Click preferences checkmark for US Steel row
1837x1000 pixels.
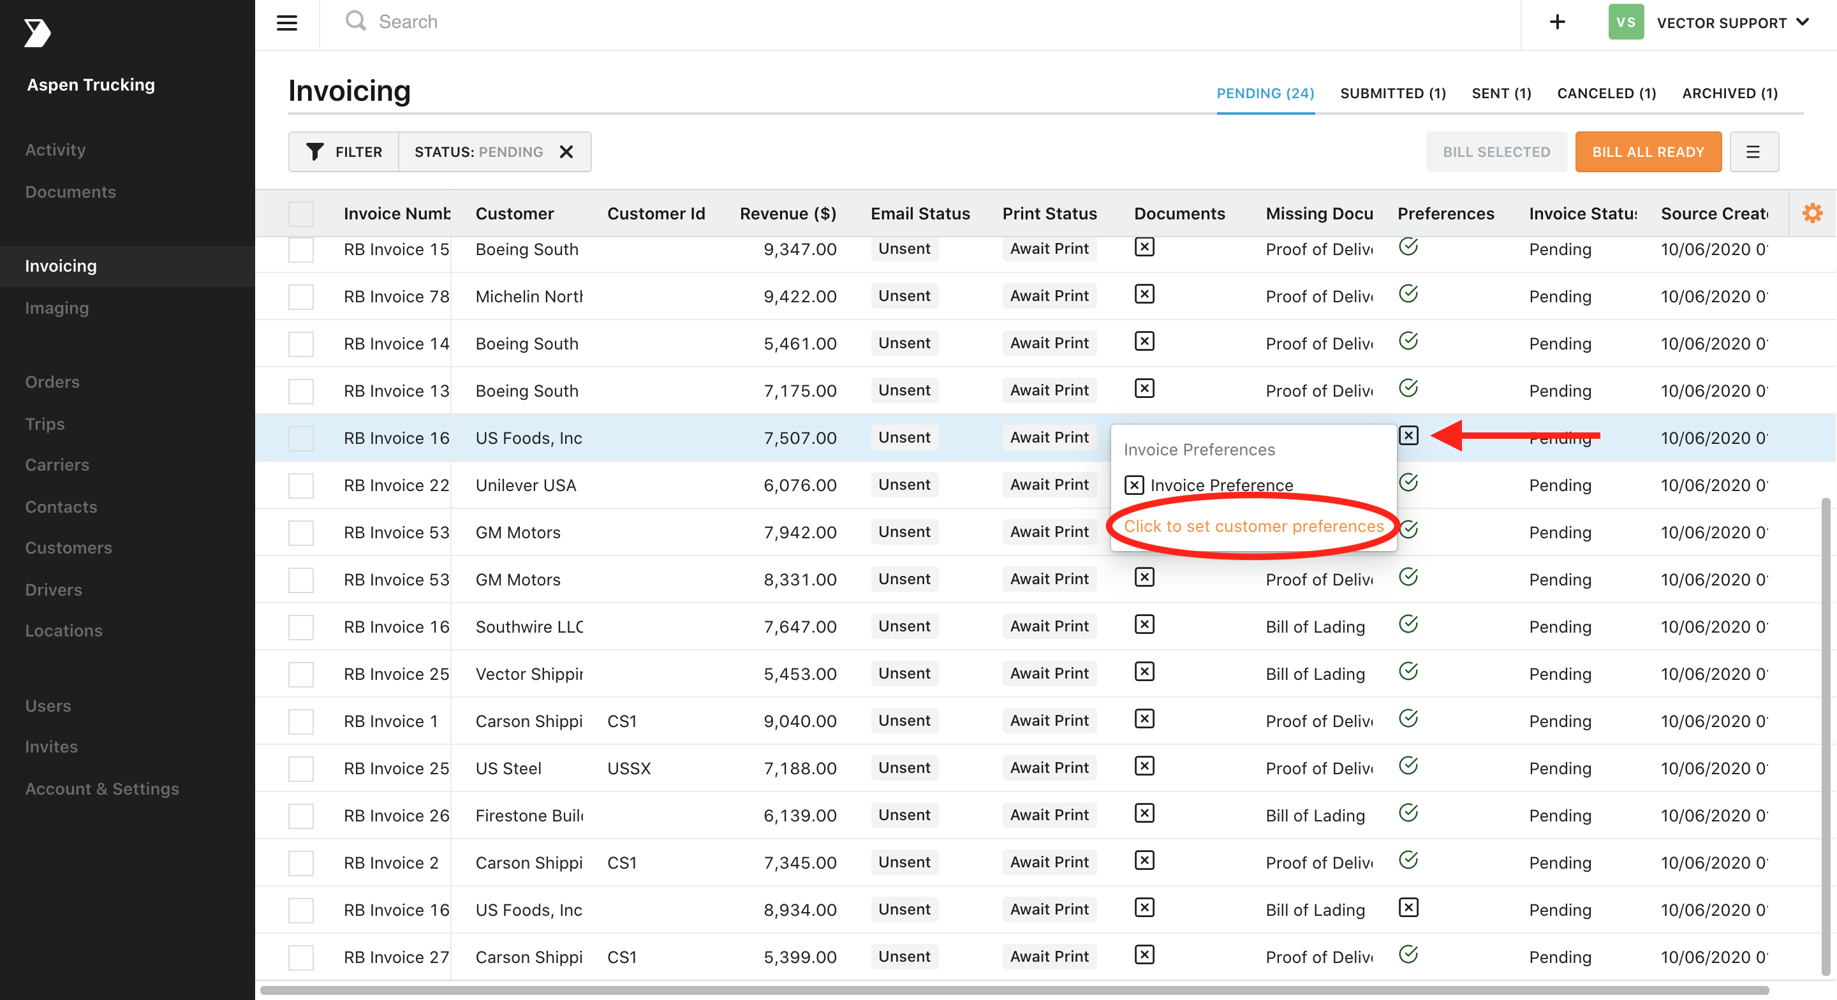coord(1408,766)
